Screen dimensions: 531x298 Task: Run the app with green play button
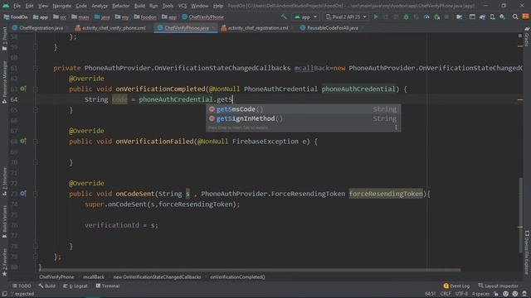point(376,17)
